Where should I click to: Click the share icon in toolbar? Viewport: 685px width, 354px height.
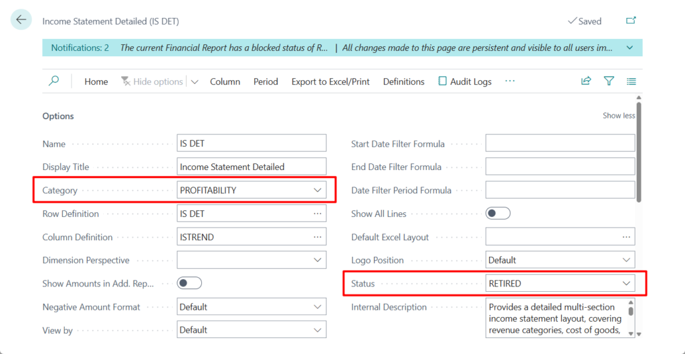click(x=586, y=81)
